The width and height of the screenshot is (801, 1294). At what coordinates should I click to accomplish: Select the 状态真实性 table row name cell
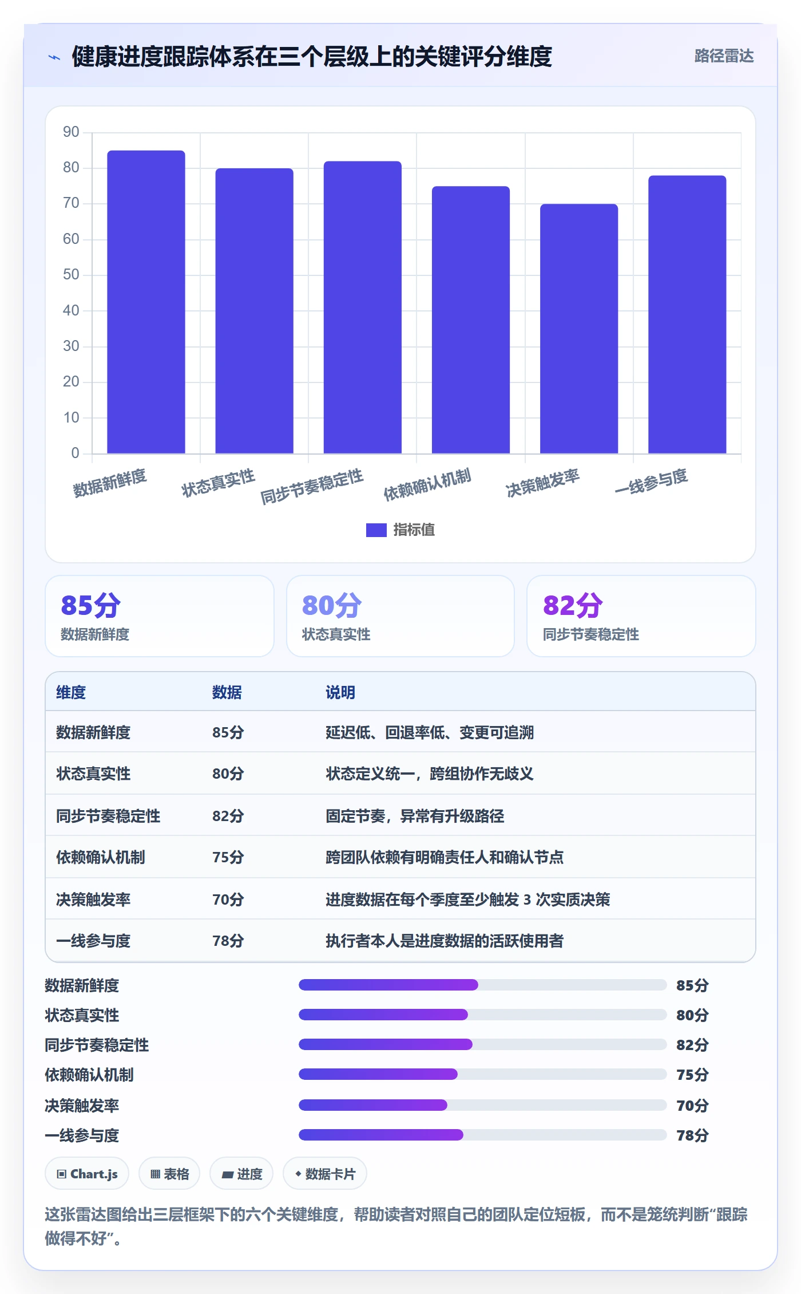pos(93,774)
